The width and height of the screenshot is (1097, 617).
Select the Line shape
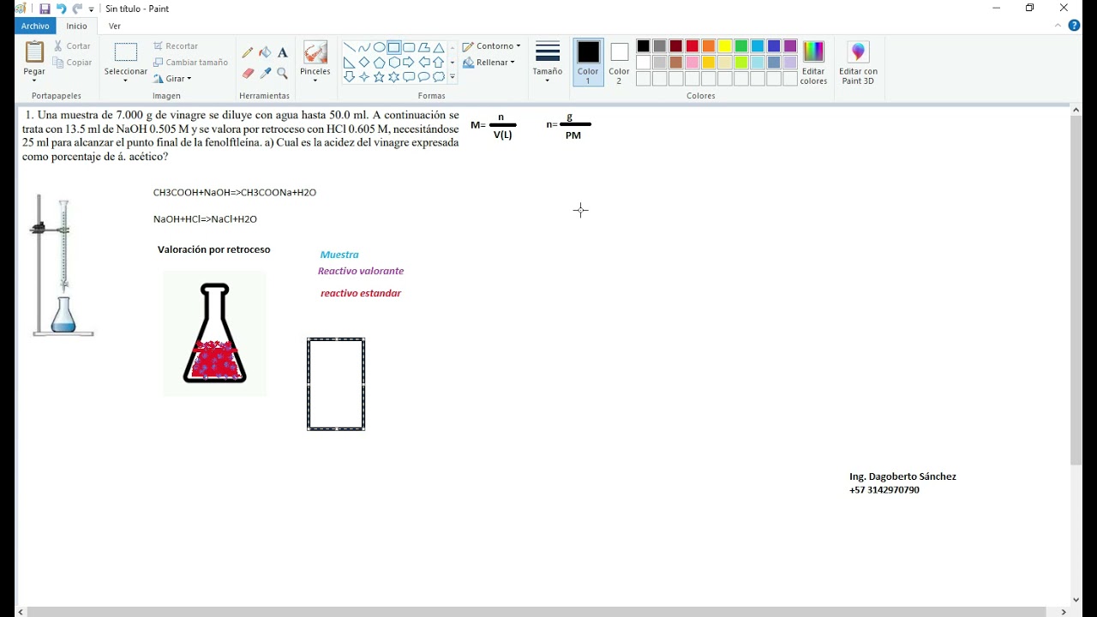click(x=350, y=48)
